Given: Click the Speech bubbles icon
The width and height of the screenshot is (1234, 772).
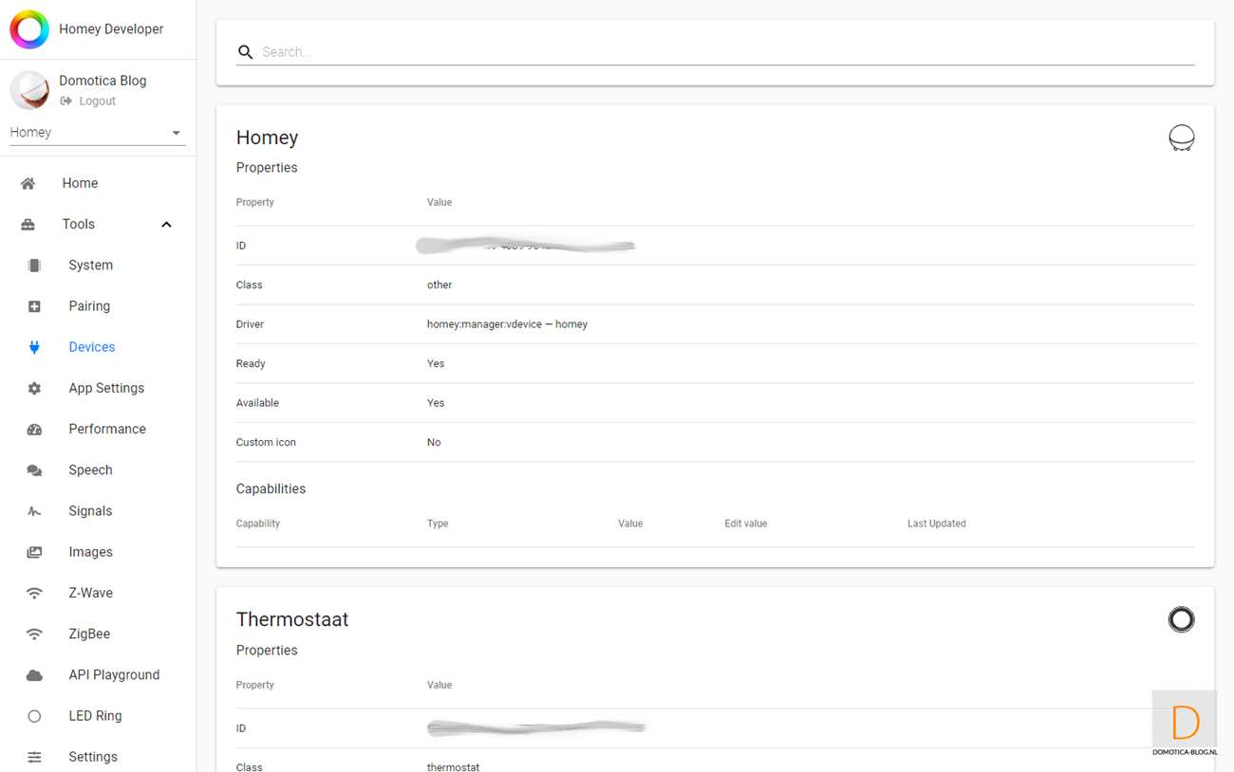Looking at the screenshot, I should (34, 470).
